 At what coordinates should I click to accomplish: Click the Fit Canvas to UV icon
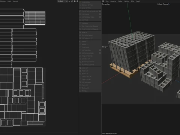(x=80, y=38)
